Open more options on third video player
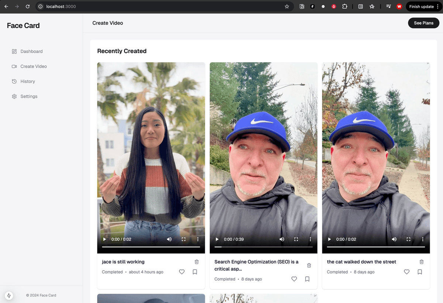This screenshot has width=443, height=303. pos(423,239)
